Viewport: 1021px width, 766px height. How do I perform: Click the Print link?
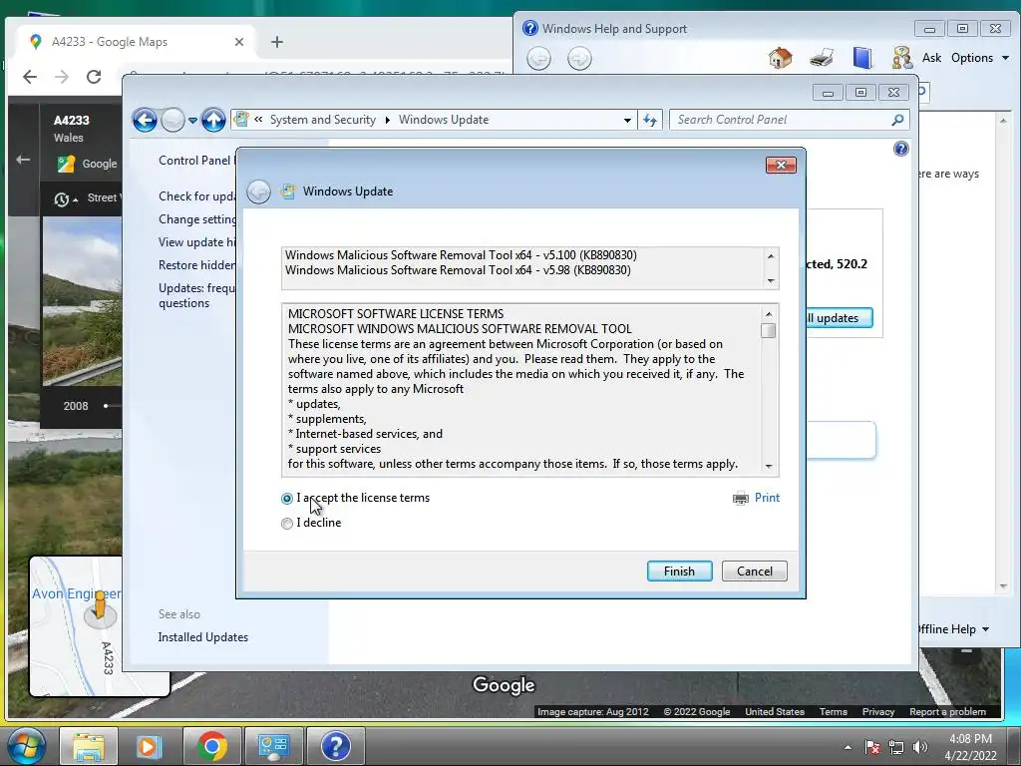pos(767,498)
